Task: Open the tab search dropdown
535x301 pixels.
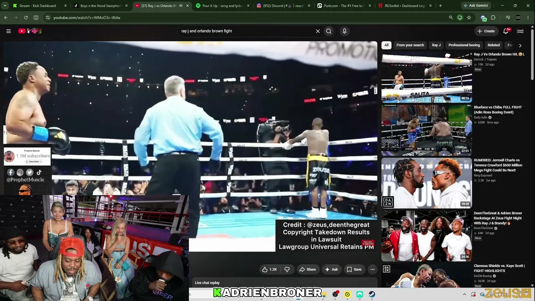Action: click(x=5, y=6)
